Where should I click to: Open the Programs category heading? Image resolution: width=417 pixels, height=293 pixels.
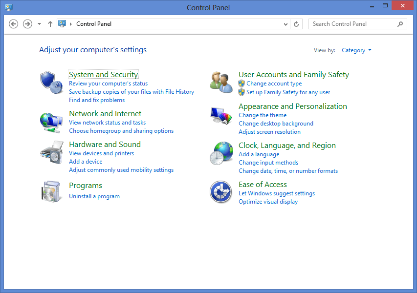tap(86, 186)
